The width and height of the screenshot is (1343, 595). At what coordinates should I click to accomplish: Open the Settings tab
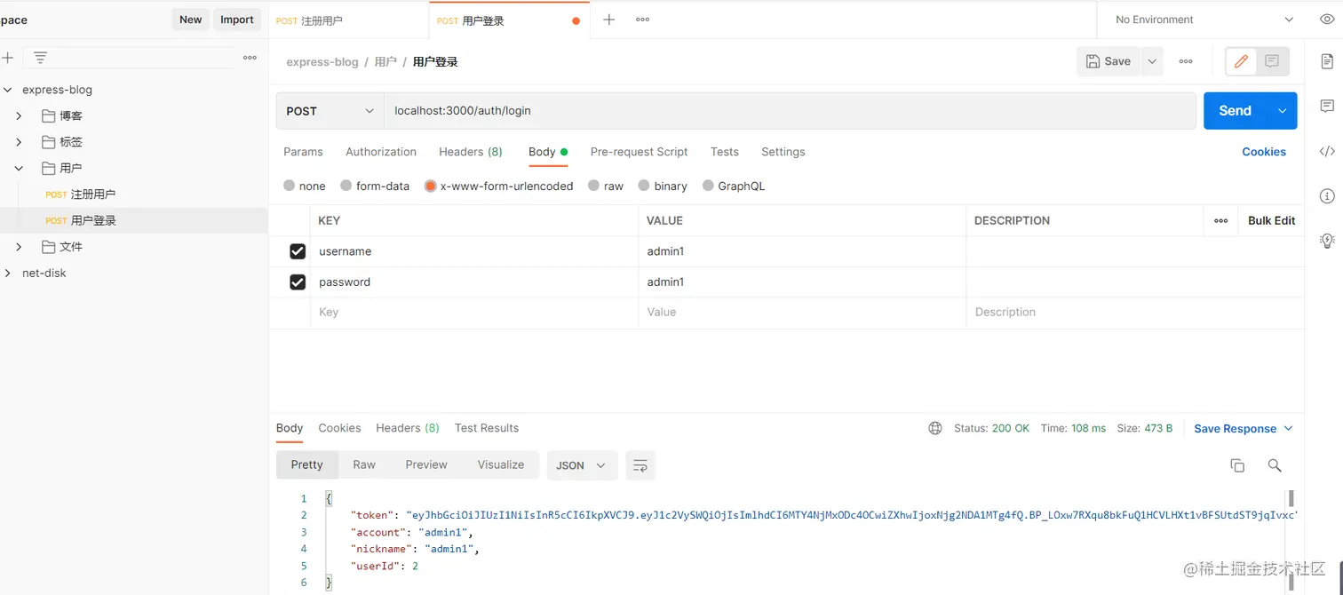tap(783, 152)
